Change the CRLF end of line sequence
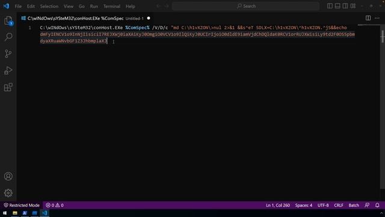385x217 pixels. click(x=339, y=205)
